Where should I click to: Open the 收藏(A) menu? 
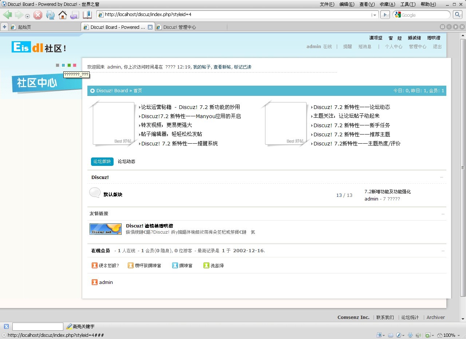tap(387, 4)
